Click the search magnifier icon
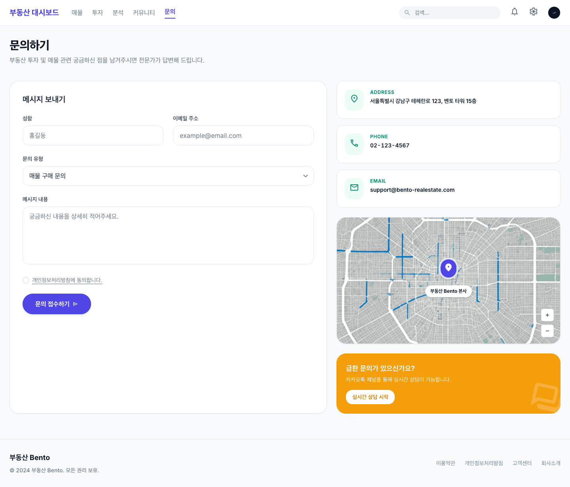The height and width of the screenshot is (487, 570). (407, 13)
